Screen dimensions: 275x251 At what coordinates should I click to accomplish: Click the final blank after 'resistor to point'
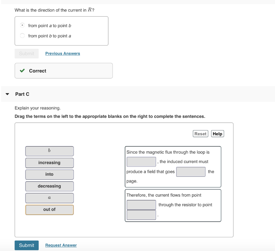[x=141, y=215]
